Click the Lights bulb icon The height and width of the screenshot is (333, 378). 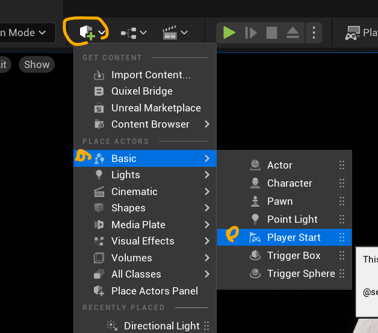(99, 175)
